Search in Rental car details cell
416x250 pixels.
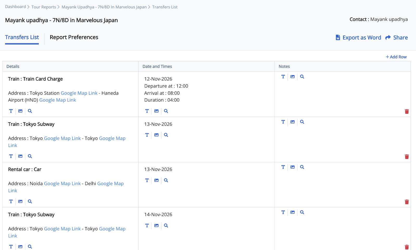click(x=30, y=201)
